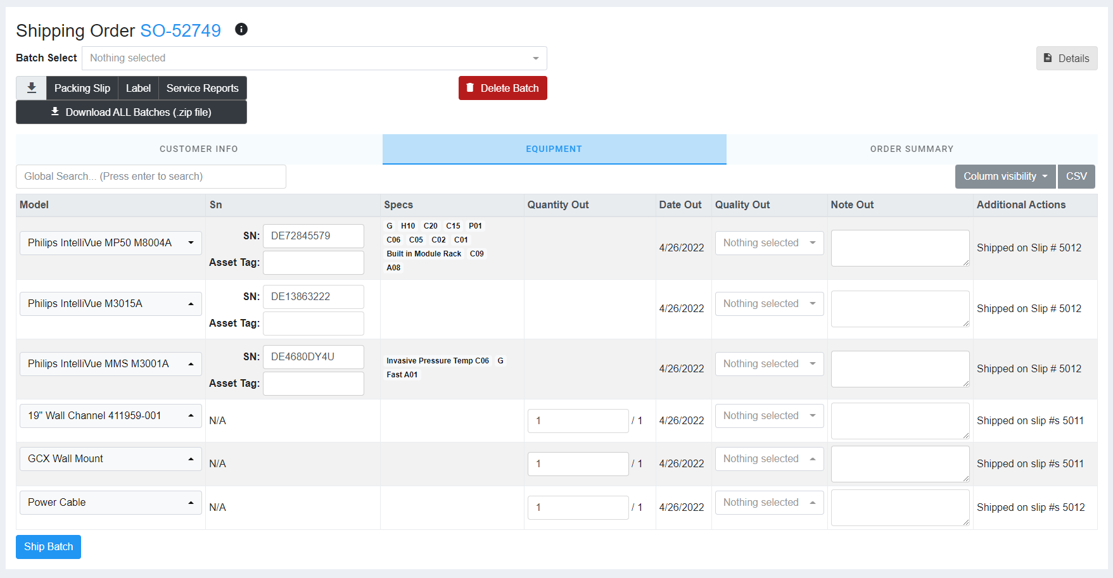This screenshot has height=578, width=1113.
Task: Open the GCX Wall Mount model dropdown
Action: tap(111, 459)
